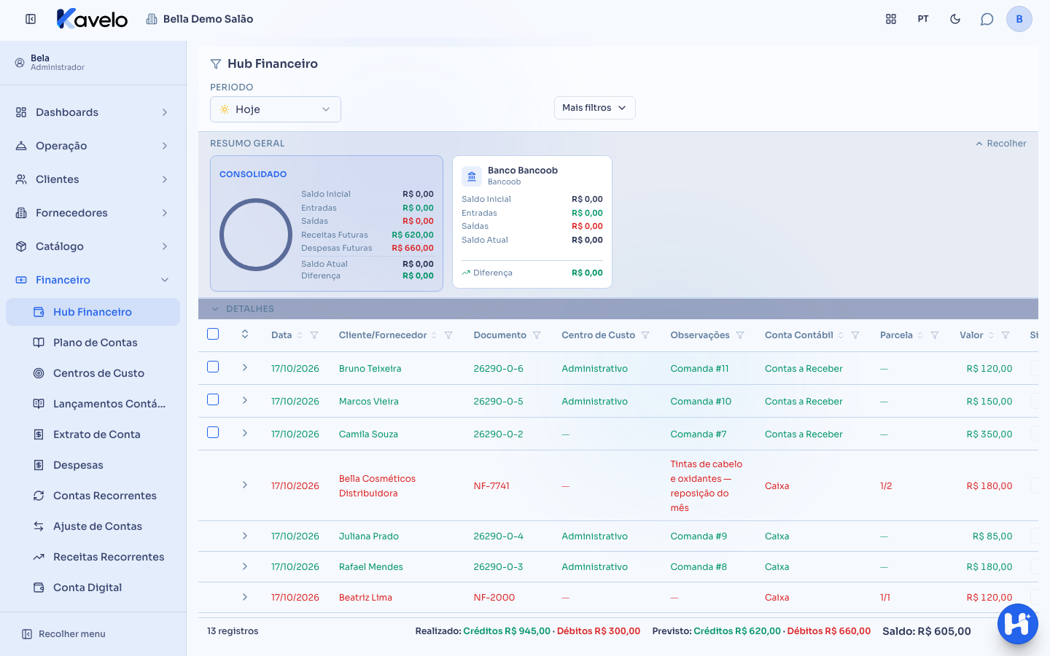This screenshot has height=656, width=1050.
Task: Open the apps grid icon in header
Action: click(891, 19)
